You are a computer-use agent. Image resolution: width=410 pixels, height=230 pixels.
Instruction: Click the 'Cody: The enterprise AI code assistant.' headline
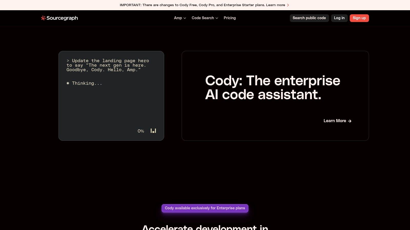(x=273, y=88)
